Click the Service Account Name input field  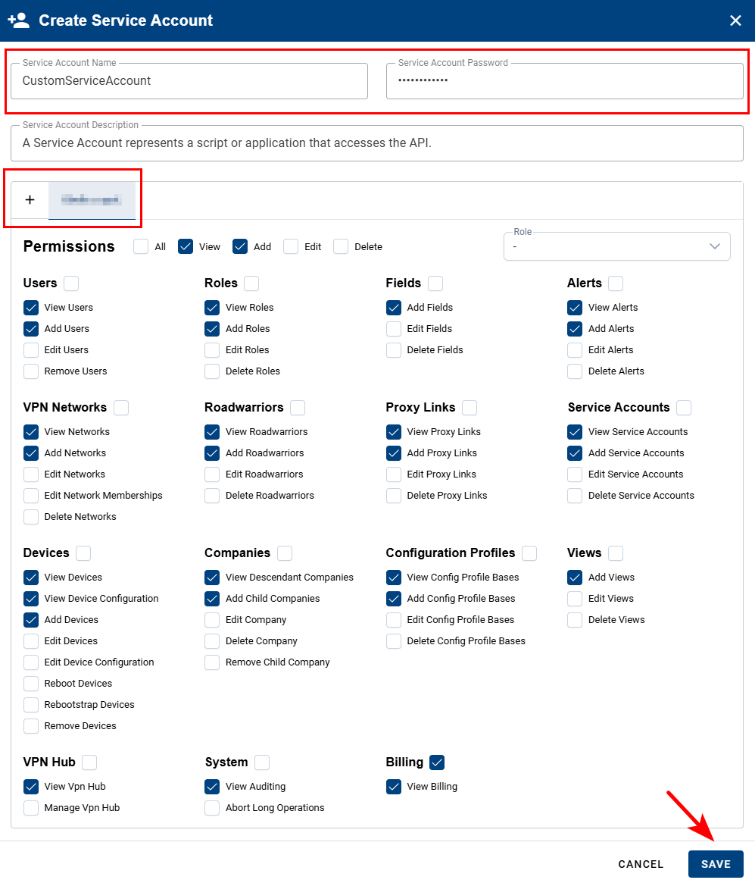(x=188, y=80)
